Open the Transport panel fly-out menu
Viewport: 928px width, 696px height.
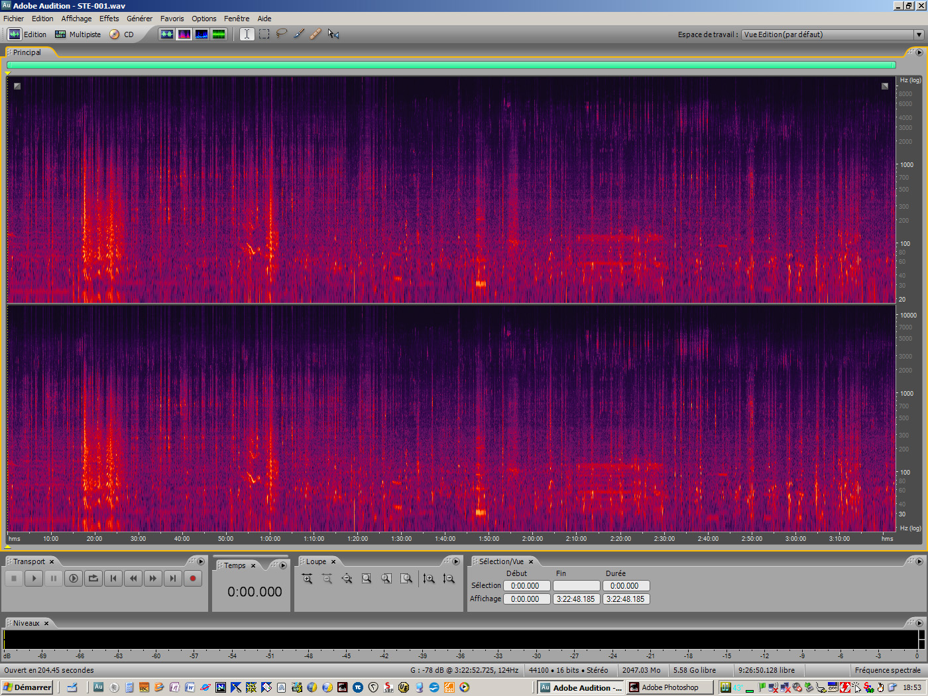[x=200, y=561]
